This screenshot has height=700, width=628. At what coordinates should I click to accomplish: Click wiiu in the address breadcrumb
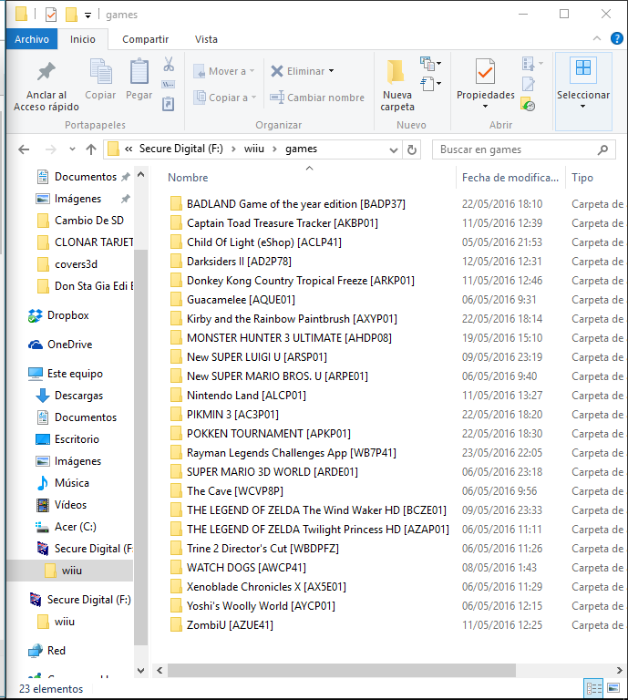pyautogui.click(x=254, y=149)
